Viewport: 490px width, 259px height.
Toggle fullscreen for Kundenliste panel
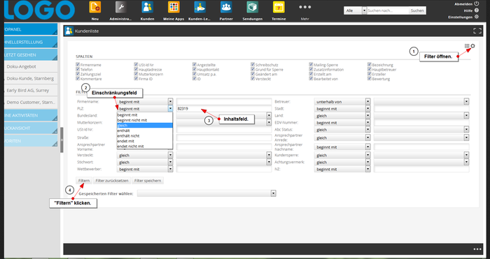pos(477,31)
